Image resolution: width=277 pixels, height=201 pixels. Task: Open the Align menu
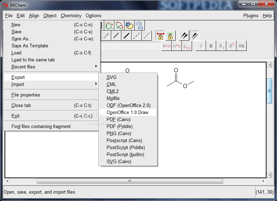pos(34,15)
